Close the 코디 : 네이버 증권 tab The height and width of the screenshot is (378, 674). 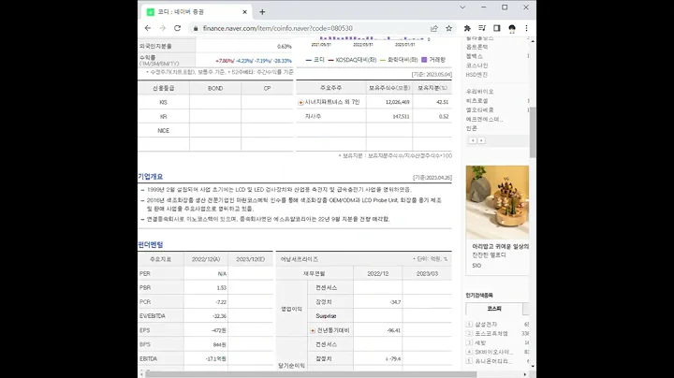pos(244,12)
